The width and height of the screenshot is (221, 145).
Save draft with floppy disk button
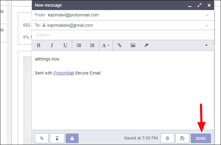click(x=182, y=138)
